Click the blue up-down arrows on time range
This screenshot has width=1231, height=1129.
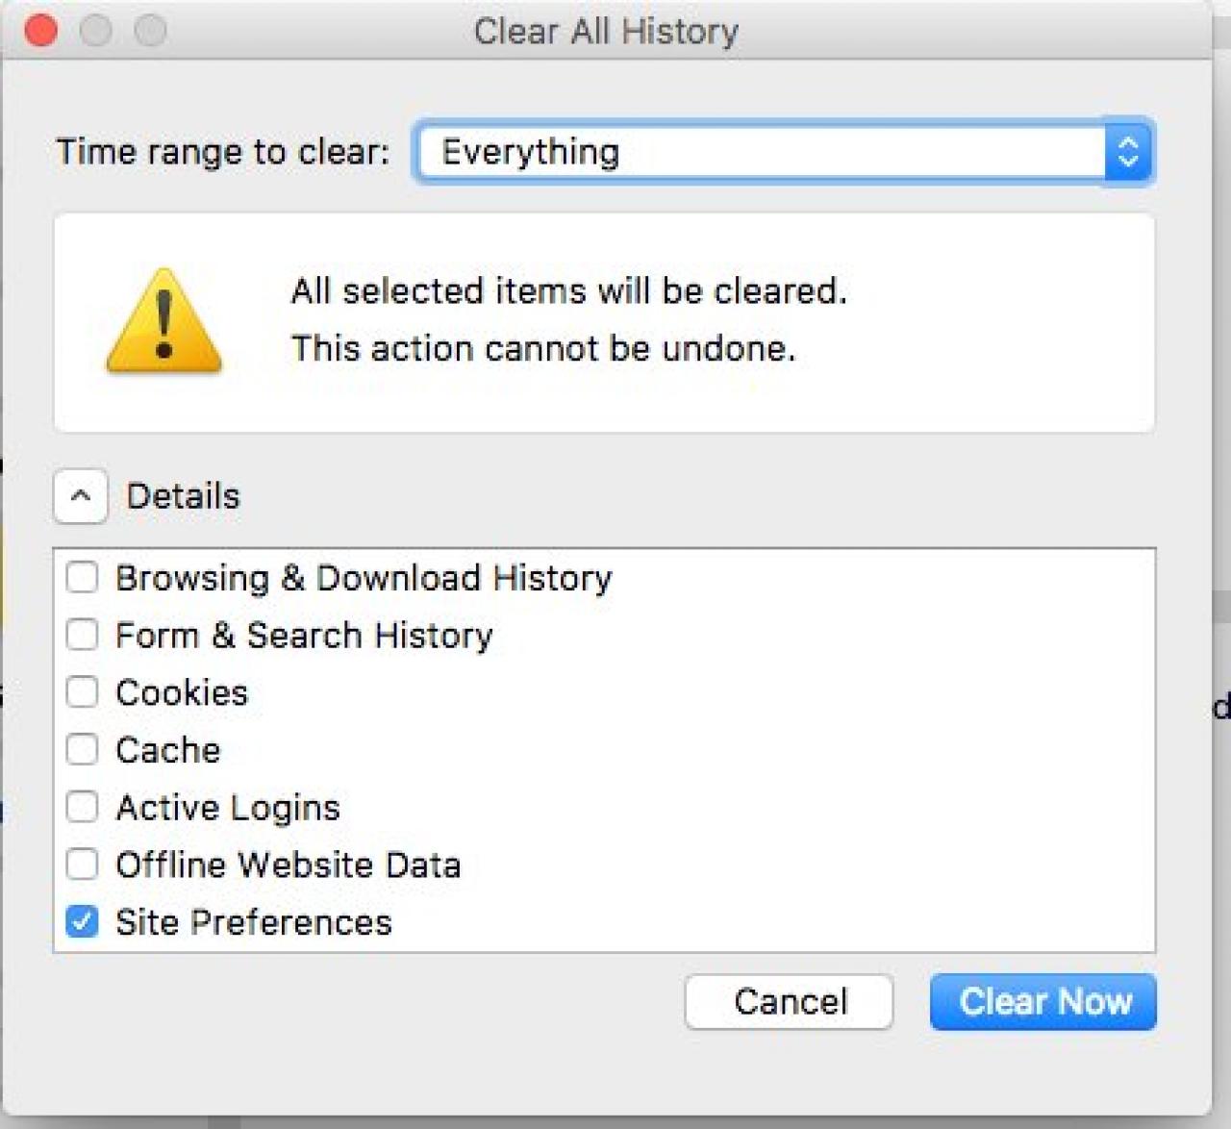click(1128, 152)
